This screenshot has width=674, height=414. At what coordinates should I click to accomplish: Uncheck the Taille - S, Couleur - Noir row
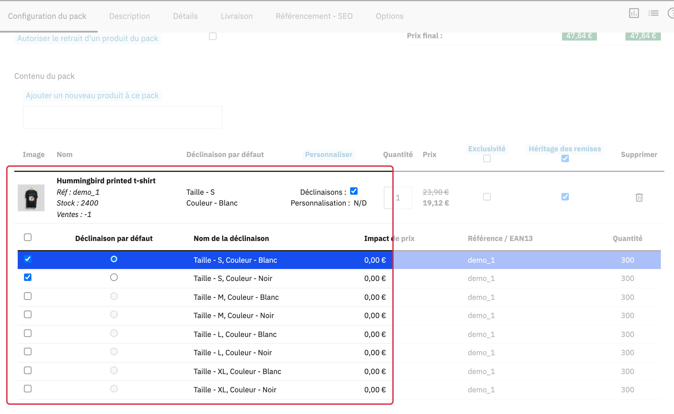pyautogui.click(x=28, y=277)
